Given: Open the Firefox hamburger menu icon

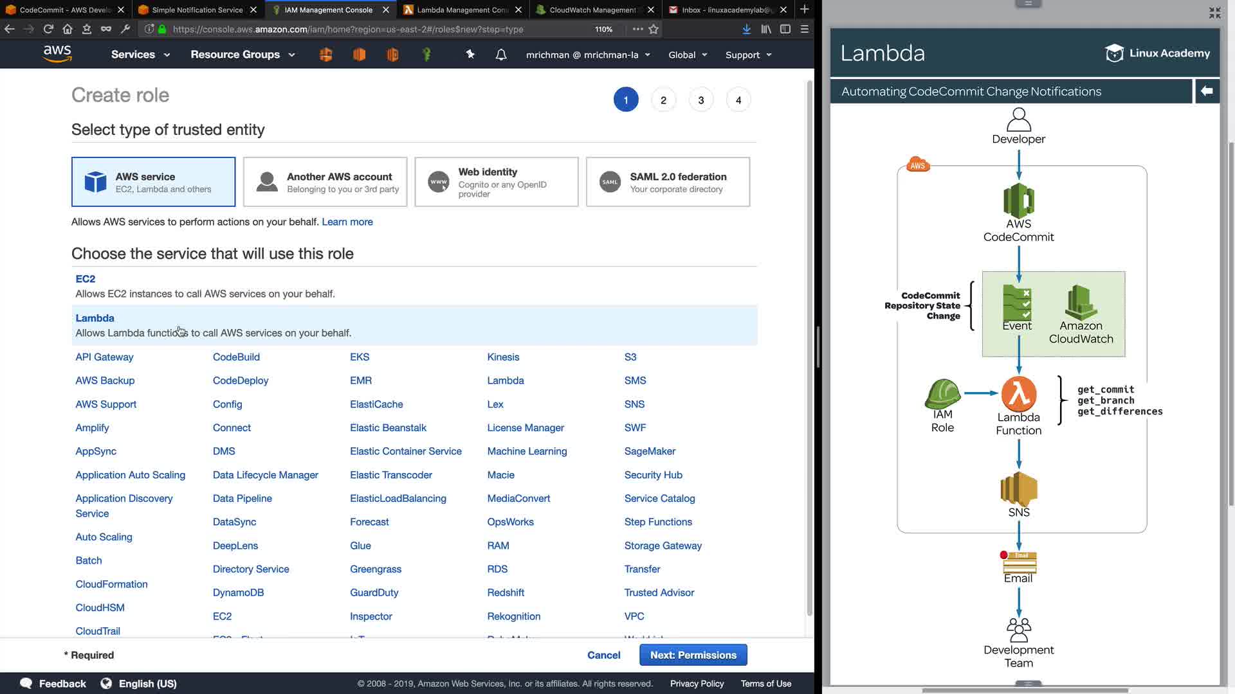Looking at the screenshot, I should (804, 29).
